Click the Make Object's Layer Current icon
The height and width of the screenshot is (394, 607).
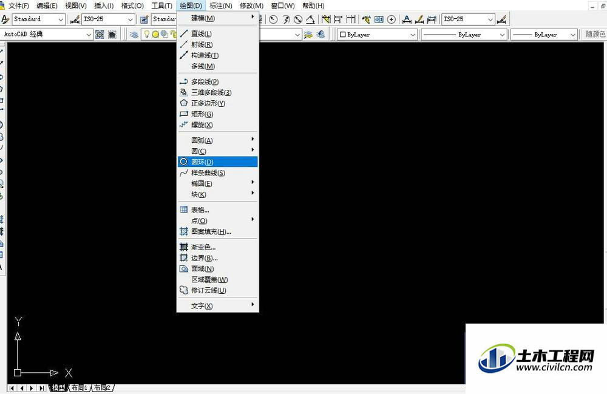tap(308, 35)
